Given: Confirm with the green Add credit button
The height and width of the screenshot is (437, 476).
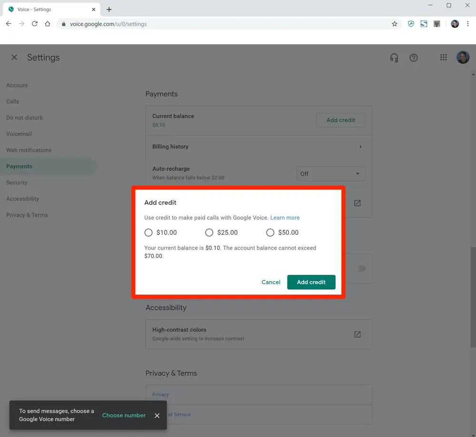Looking at the screenshot, I should [311, 282].
